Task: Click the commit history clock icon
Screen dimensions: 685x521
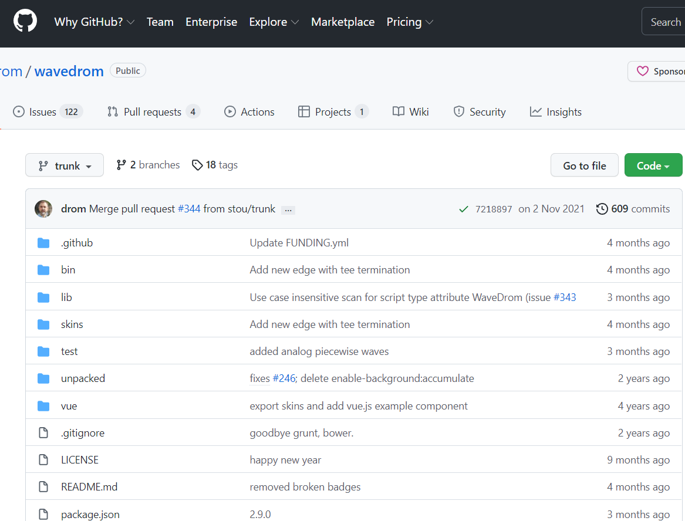Action: click(x=602, y=209)
